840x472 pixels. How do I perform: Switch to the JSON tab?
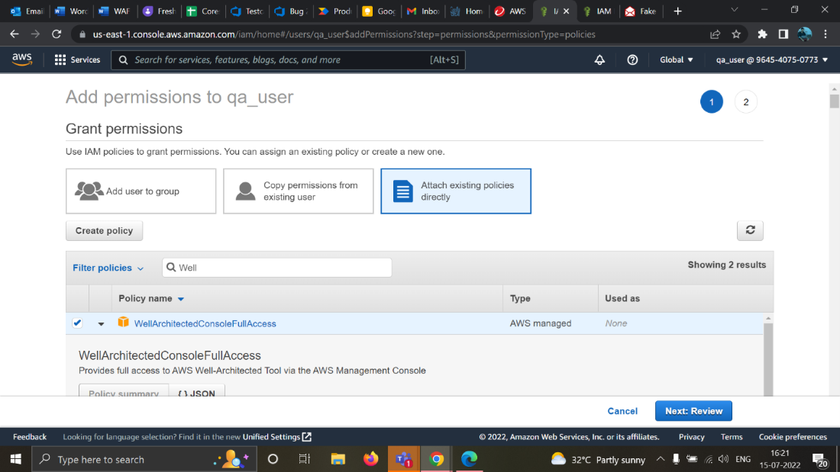(x=196, y=391)
